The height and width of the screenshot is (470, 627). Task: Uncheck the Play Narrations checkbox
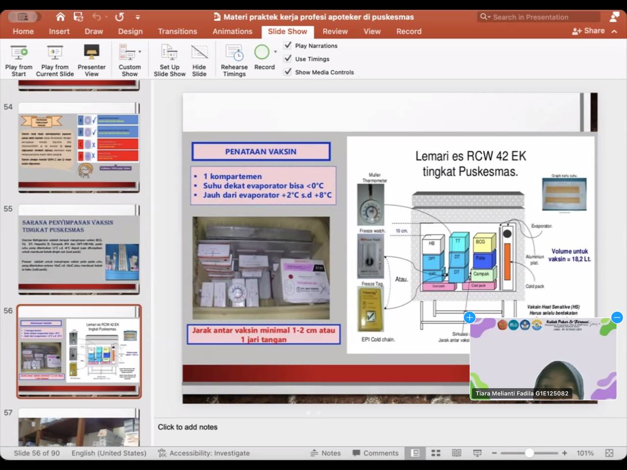coord(288,46)
